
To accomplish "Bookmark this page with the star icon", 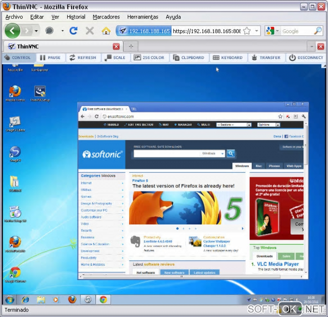I will 247,31.
